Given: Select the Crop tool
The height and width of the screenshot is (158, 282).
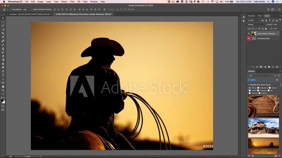Looking at the screenshot, I should click(3, 33).
